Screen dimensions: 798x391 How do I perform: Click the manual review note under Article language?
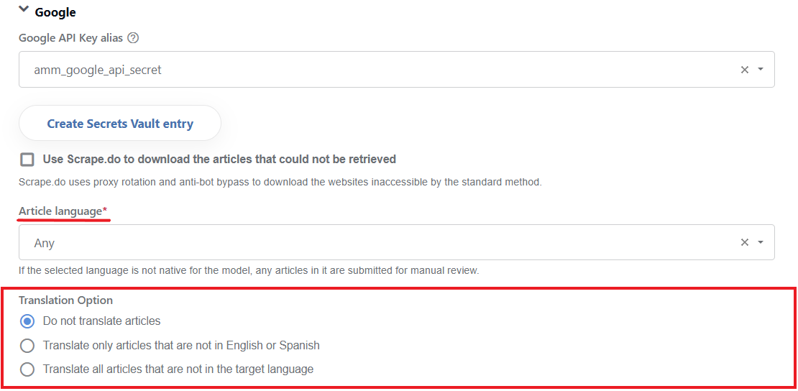249,270
